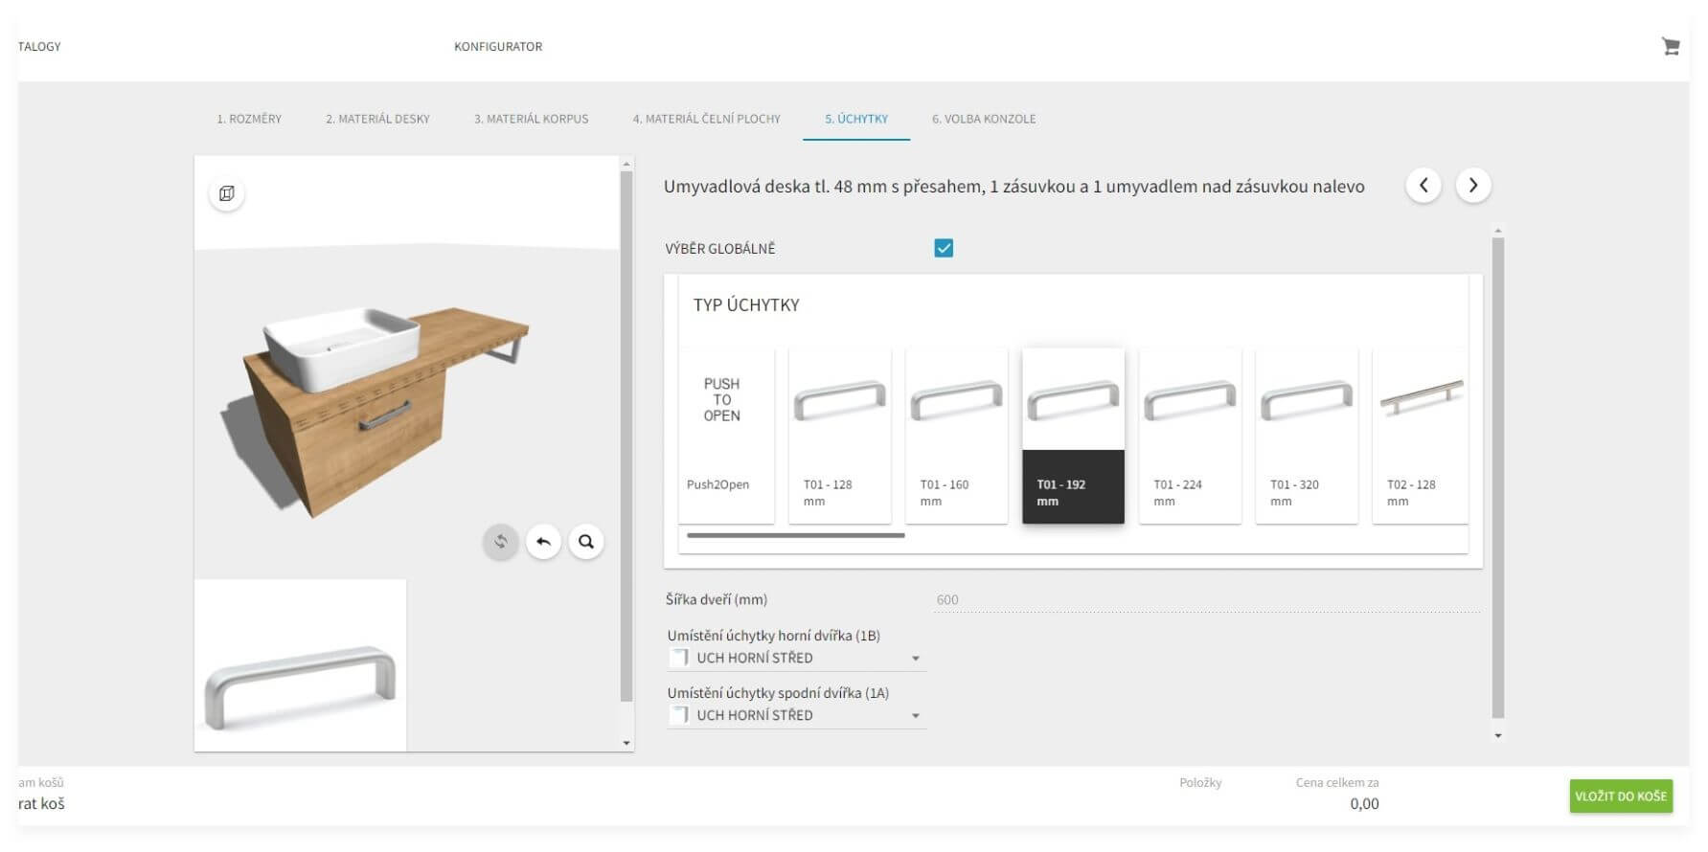Go to next item with right chevron
This screenshot has width=1708, height=852.
(1473, 186)
